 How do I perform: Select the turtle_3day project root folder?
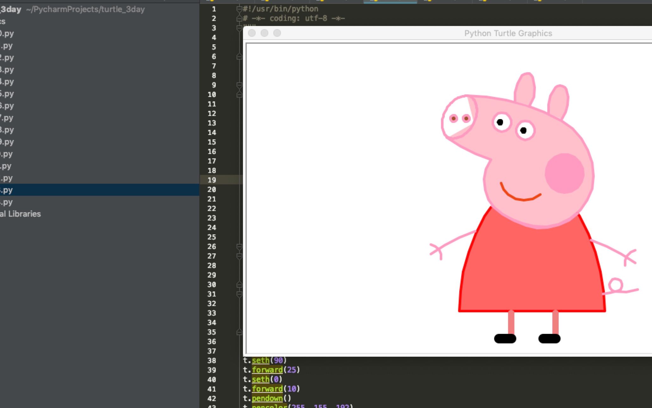[11, 9]
